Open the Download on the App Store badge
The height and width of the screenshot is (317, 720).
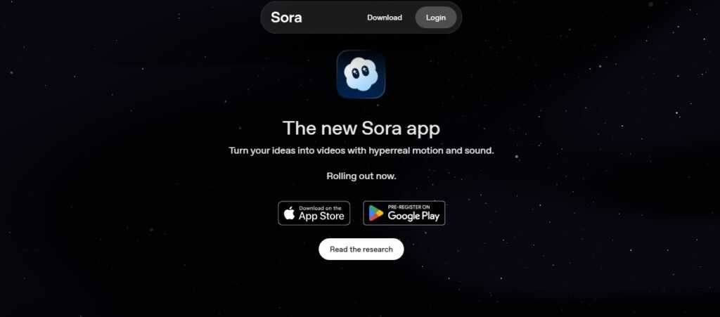coord(314,213)
